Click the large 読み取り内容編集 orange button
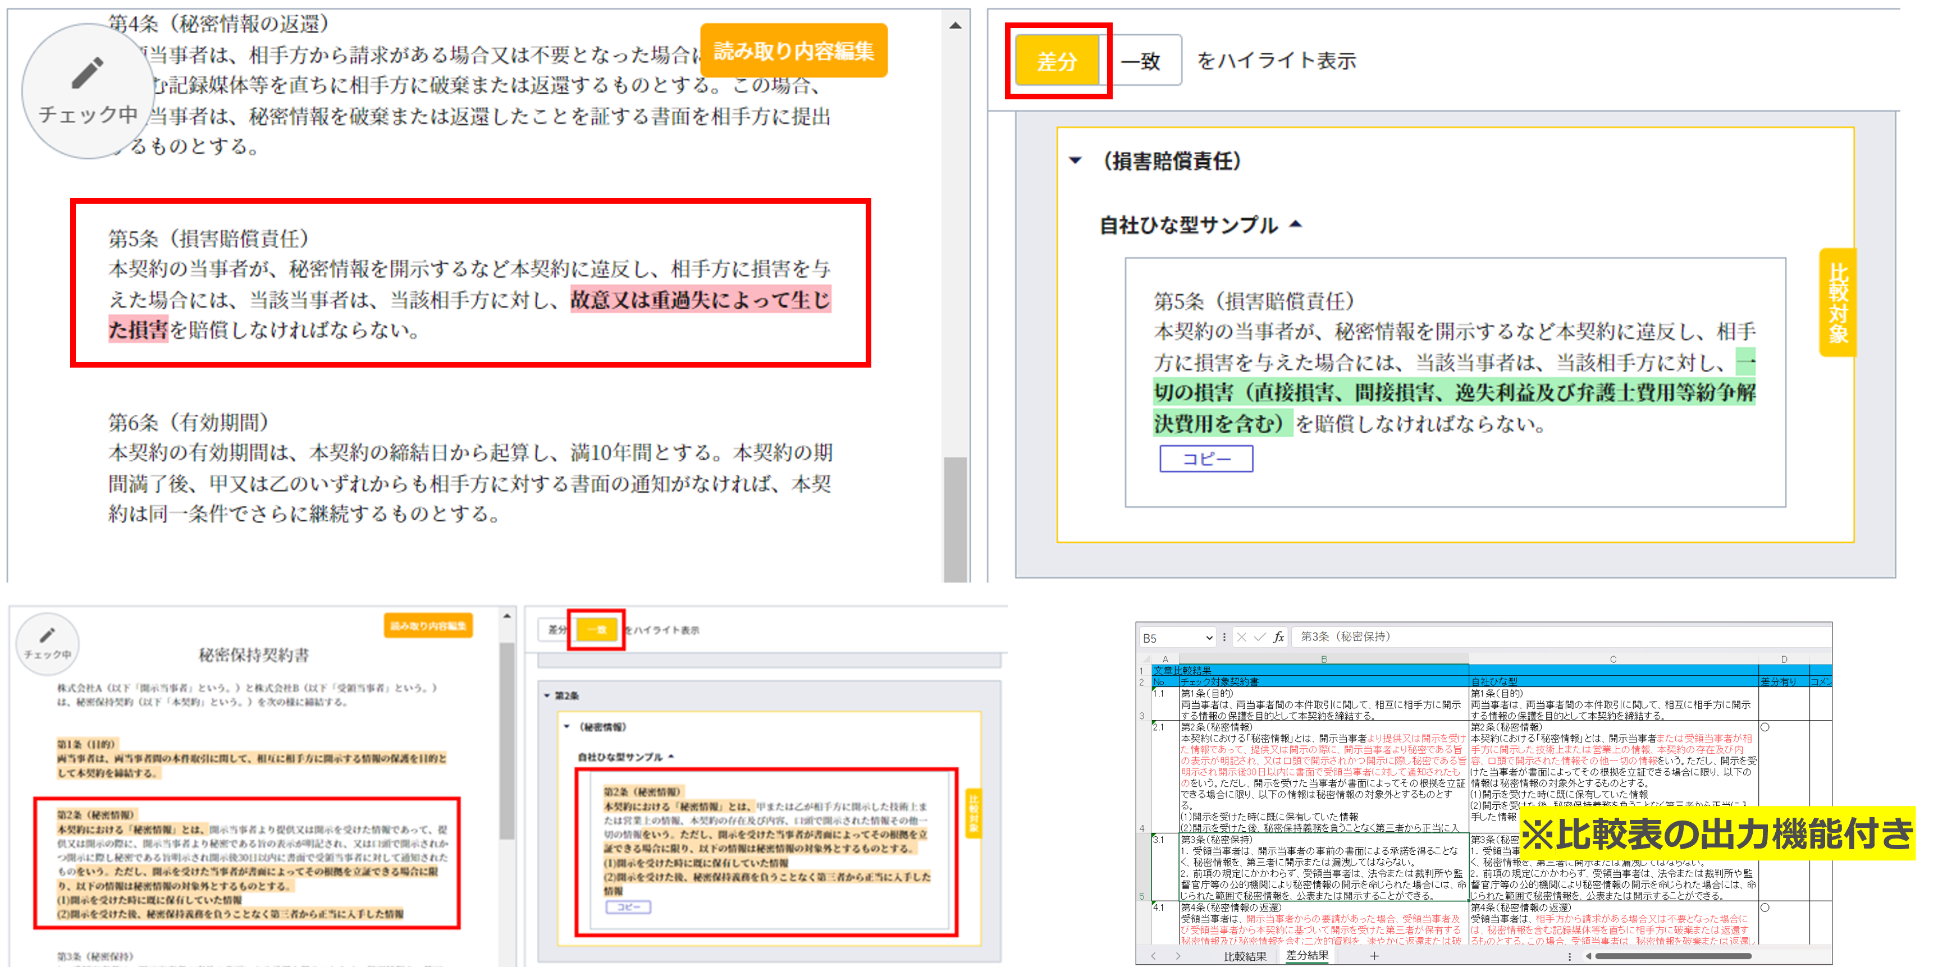 coord(794,51)
